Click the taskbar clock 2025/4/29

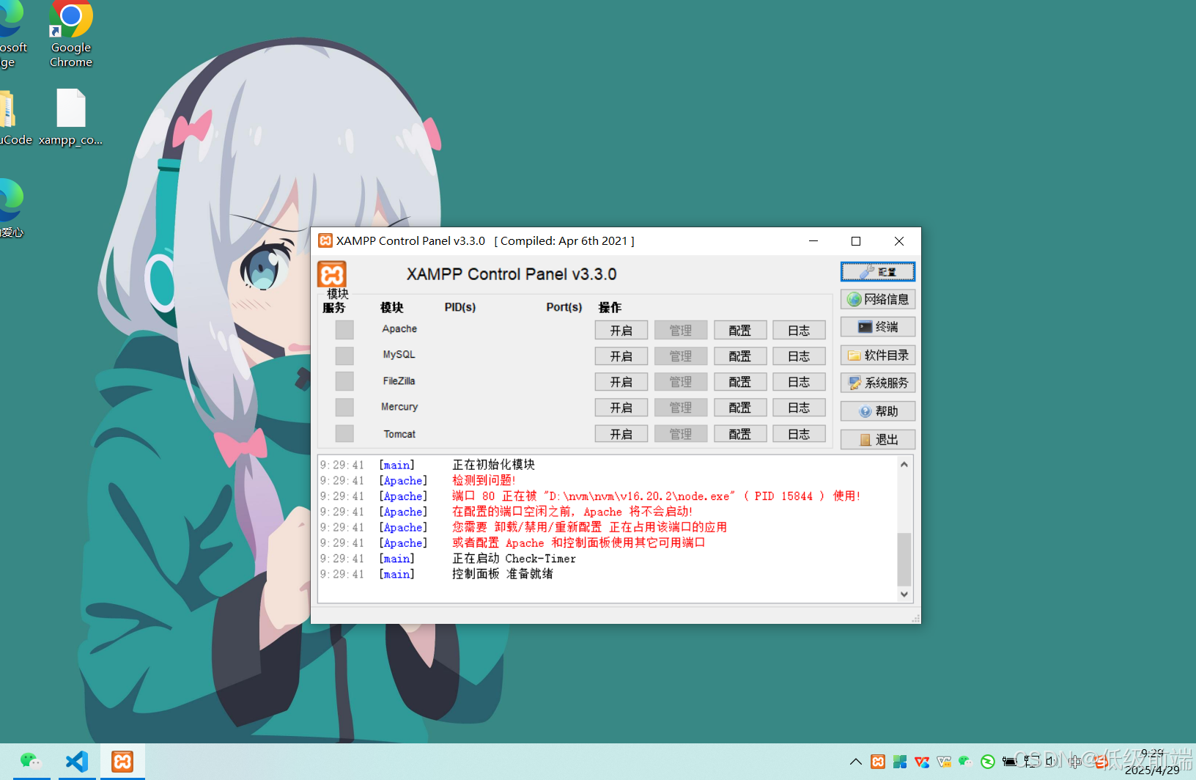[x=1152, y=762]
